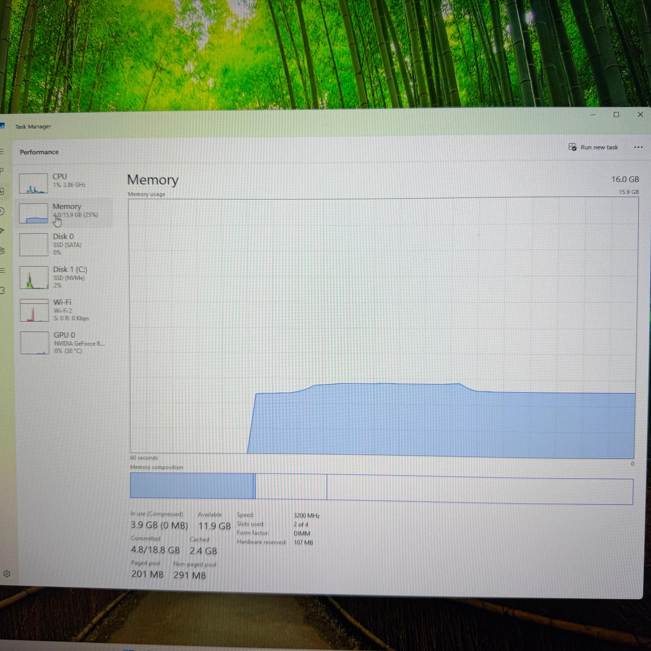Click the 0% (38 °C) GPU reading
The image size is (651, 651).
(x=68, y=351)
